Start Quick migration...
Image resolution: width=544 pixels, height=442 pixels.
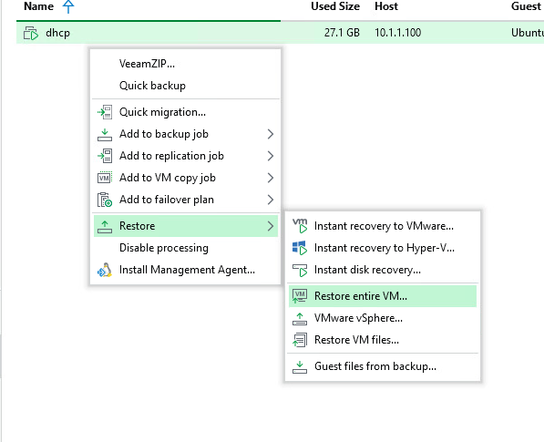pyautogui.click(x=186, y=112)
